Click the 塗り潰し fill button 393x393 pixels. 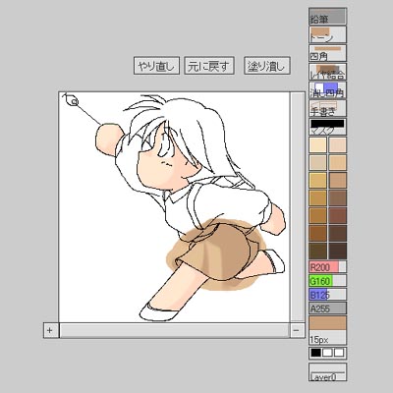coord(267,66)
